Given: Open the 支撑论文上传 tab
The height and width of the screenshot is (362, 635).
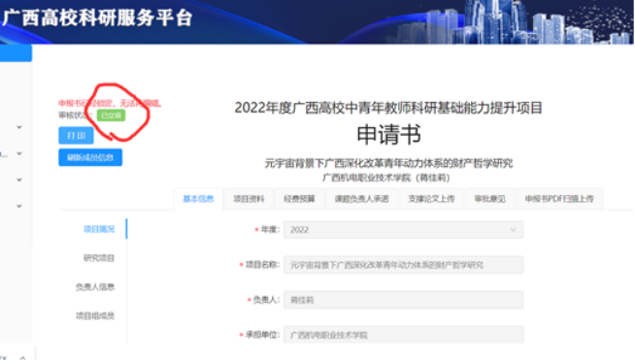Looking at the screenshot, I should tap(431, 199).
